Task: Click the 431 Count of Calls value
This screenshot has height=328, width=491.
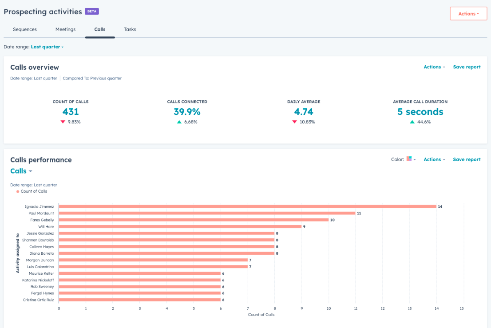Action: click(71, 112)
